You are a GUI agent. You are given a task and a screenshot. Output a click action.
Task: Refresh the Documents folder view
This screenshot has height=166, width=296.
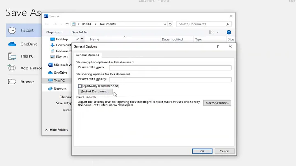[x=170, y=24]
